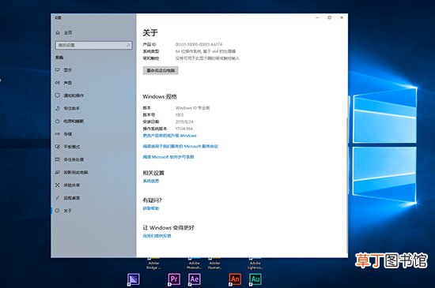Open Adobe Animate (An) desktop shortcut

235,279
